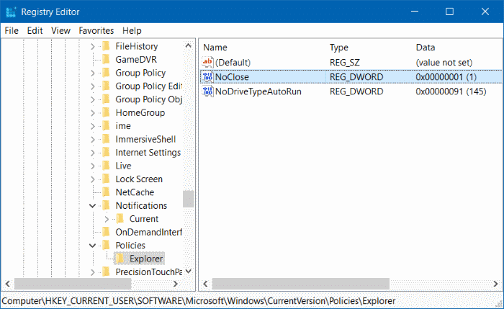Click the Name column header
The width and height of the screenshot is (504, 309).
[x=215, y=48]
